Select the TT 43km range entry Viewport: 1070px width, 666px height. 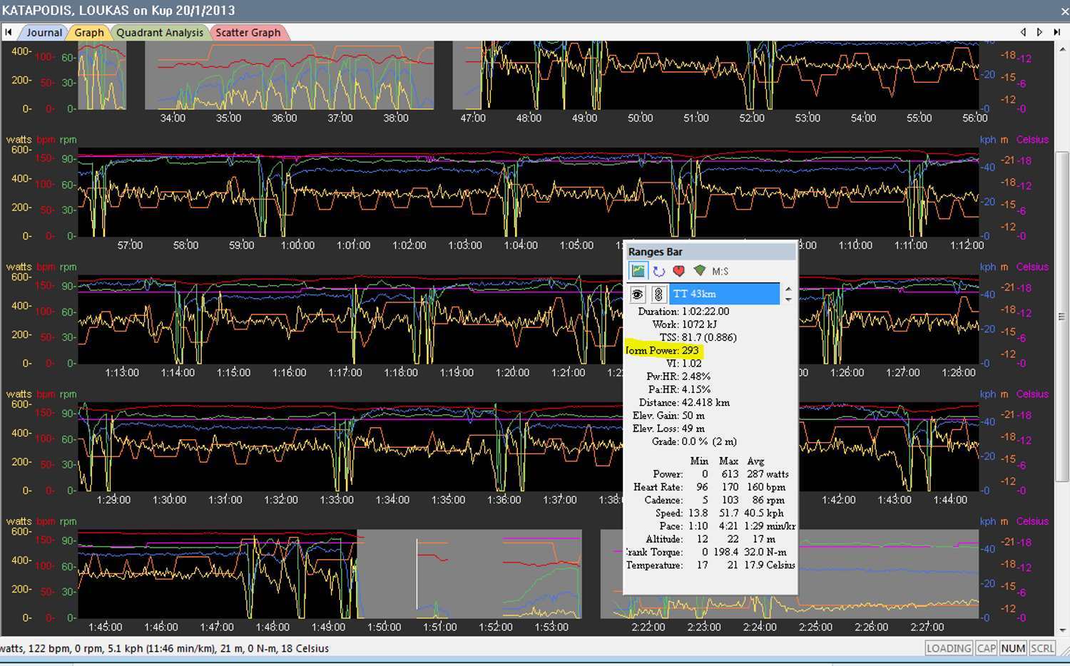[x=724, y=294]
